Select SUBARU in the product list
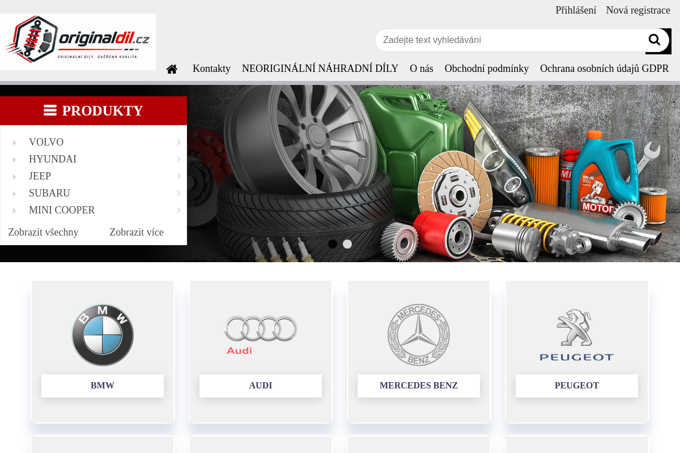 click(x=49, y=193)
